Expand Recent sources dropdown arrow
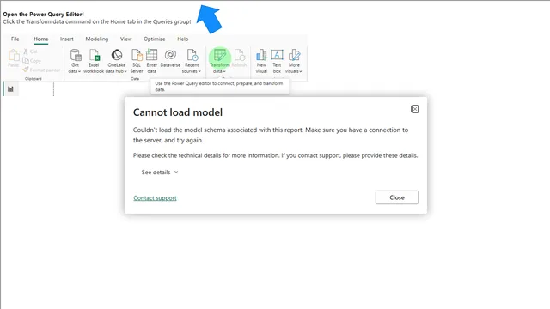The width and height of the screenshot is (550, 309). [199, 71]
